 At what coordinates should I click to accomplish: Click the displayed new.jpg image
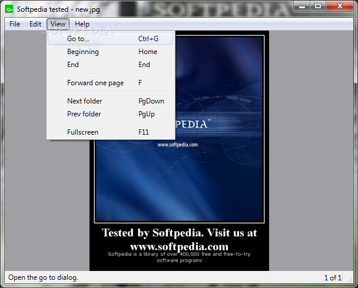click(x=179, y=151)
